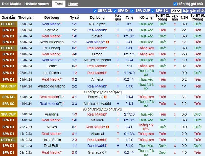Switch to the Home tab

pyautogui.click(x=73, y=4)
